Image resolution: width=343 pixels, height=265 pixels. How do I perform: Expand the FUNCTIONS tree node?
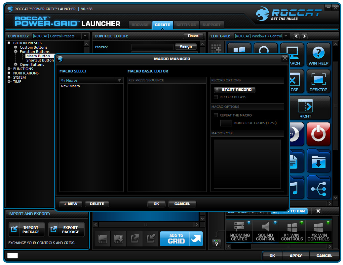[9, 69]
